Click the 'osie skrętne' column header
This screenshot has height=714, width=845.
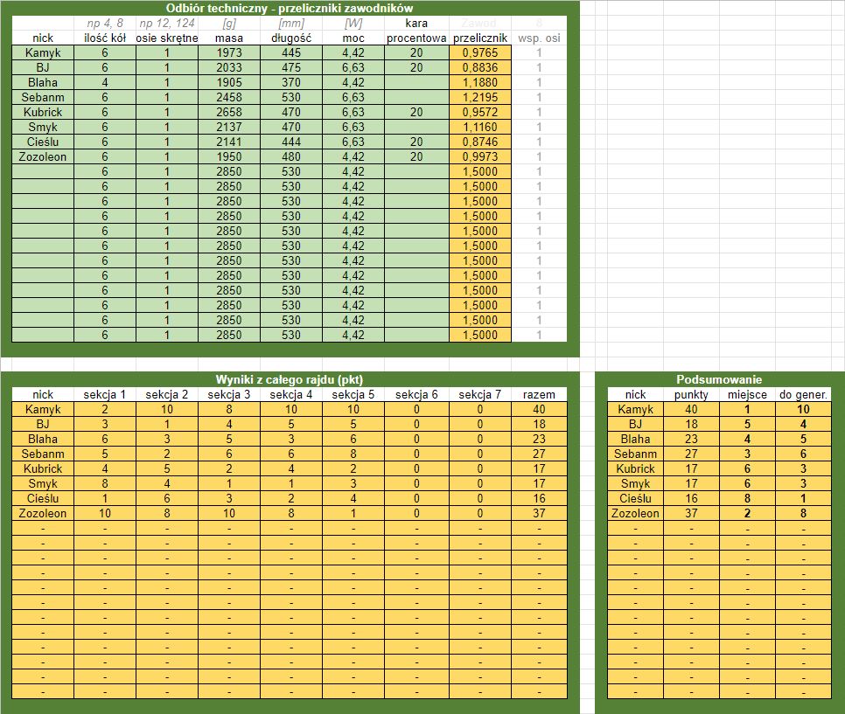(166, 38)
